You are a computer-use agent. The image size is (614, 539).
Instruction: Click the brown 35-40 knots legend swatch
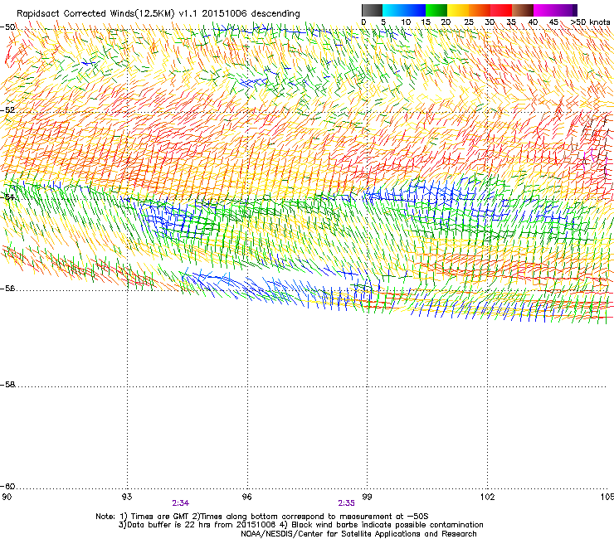[x=523, y=10]
